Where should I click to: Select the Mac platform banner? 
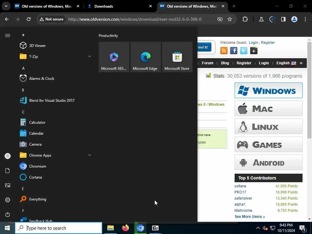[268, 108]
